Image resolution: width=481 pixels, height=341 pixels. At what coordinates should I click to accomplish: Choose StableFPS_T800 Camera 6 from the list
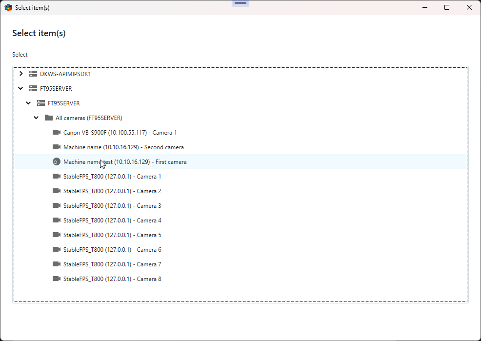pos(112,249)
